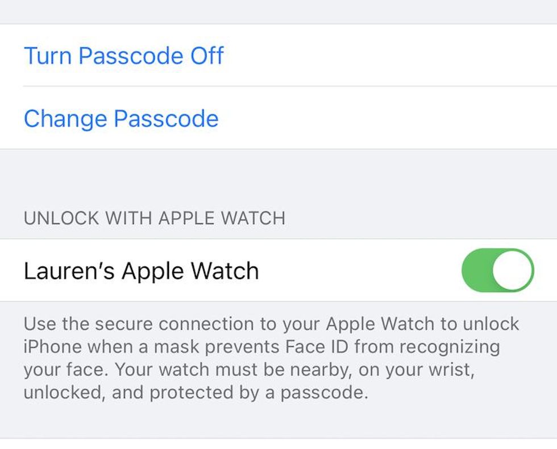Choose Turn Passcode Off from the list
Image resolution: width=557 pixels, height=449 pixels.
[123, 55]
